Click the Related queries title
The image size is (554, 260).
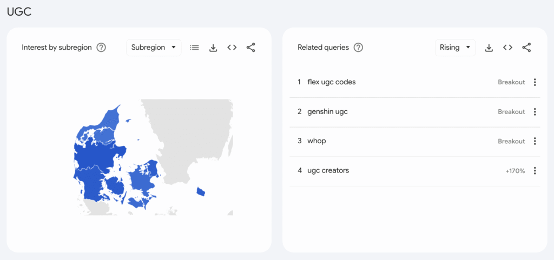pyautogui.click(x=323, y=47)
